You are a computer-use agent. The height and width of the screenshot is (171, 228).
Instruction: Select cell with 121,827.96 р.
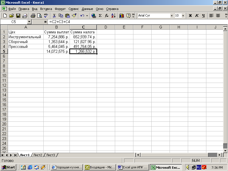pos(83,42)
